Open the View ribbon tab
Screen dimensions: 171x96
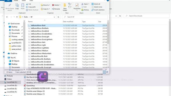point(31,1)
